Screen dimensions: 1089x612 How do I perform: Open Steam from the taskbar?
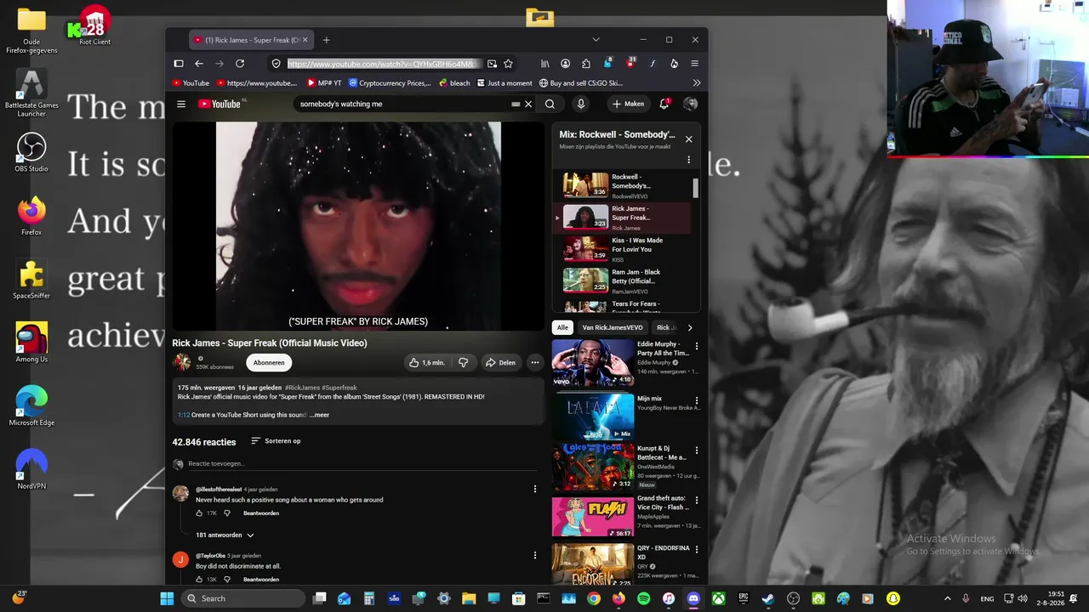768,598
